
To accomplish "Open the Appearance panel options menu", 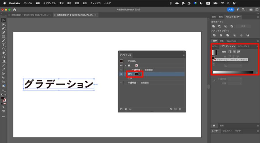I will click(183, 55).
